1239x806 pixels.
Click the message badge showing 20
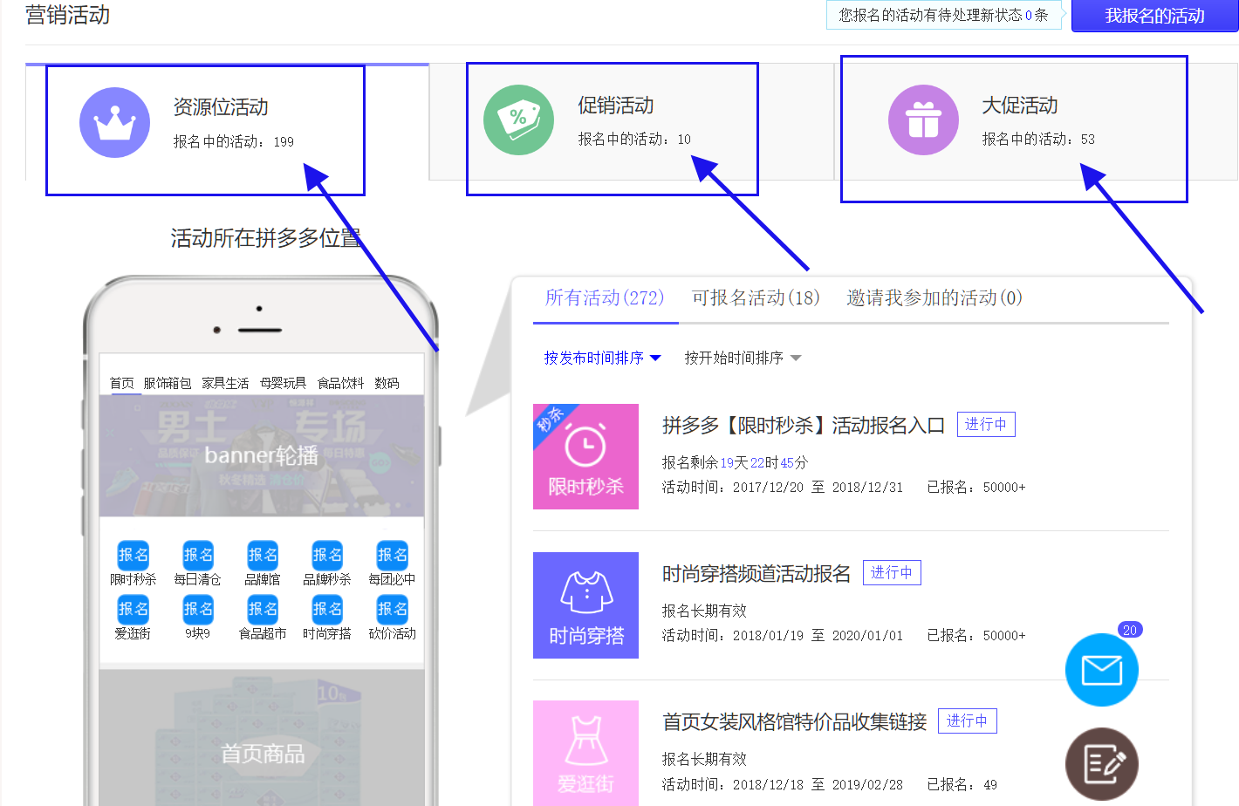[x=1130, y=630]
